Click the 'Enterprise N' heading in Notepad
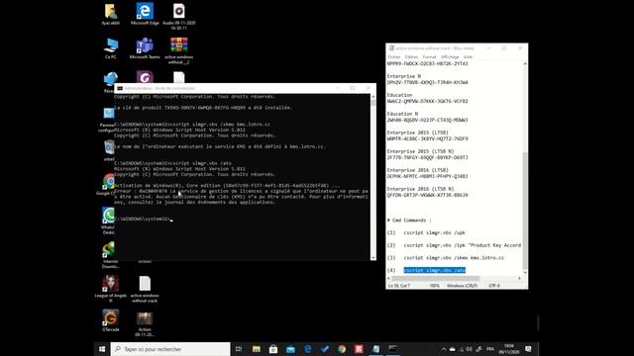 coord(403,76)
